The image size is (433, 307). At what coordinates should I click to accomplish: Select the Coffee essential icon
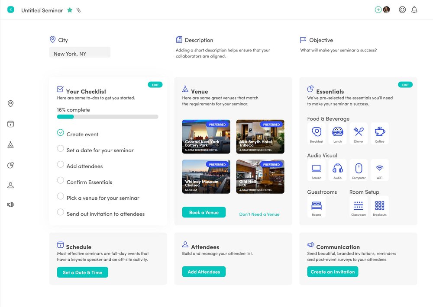click(x=380, y=134)
